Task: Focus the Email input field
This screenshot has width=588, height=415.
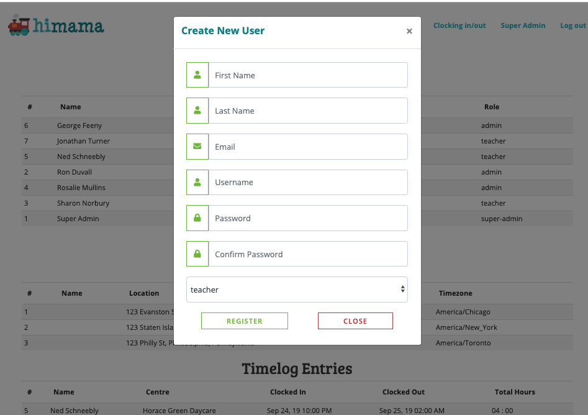Action: [x=308, y=147]
